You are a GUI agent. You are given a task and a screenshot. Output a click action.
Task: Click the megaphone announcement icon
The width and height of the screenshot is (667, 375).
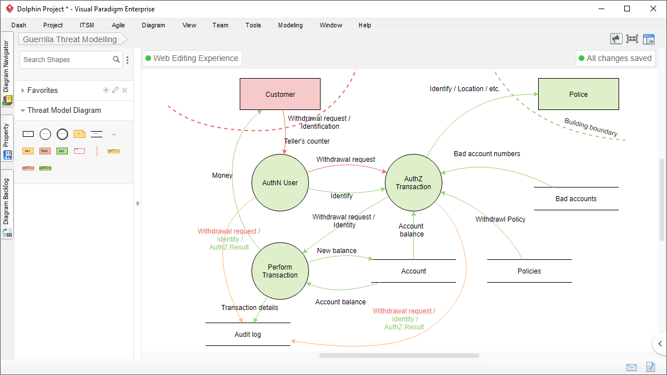[x=616, y=39]
